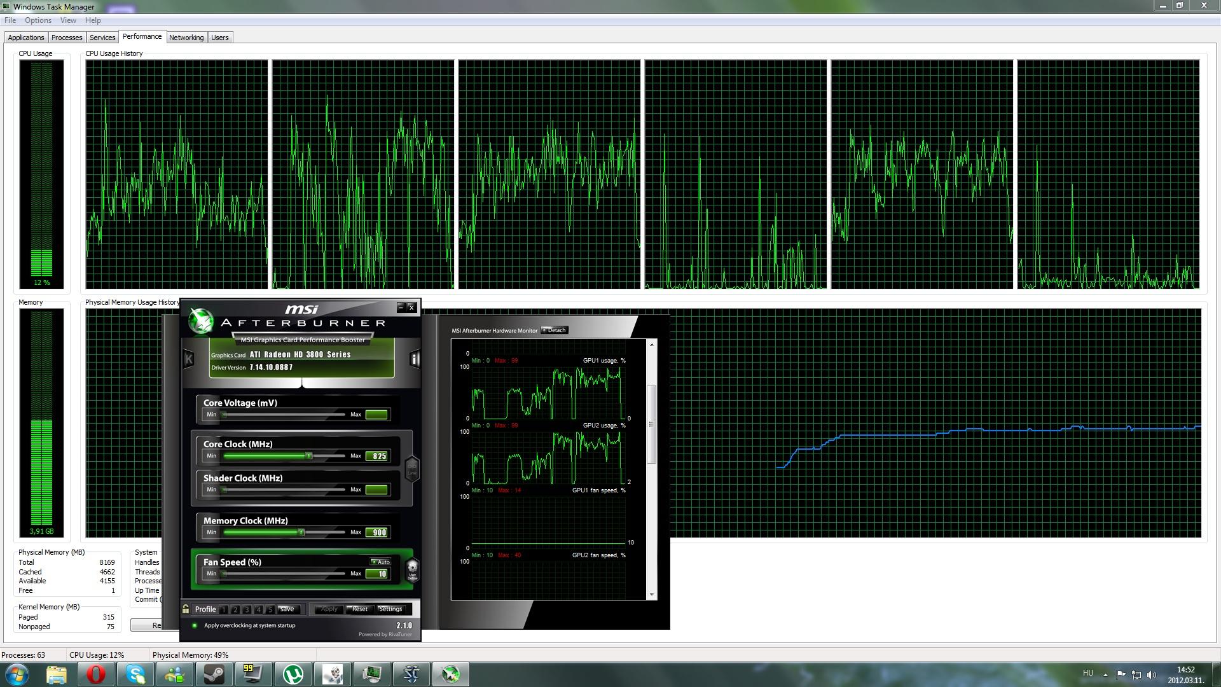Click the MSI Afterburner jet logo
The width and height of the screenshot is (1221, 687).
[201, 321]
